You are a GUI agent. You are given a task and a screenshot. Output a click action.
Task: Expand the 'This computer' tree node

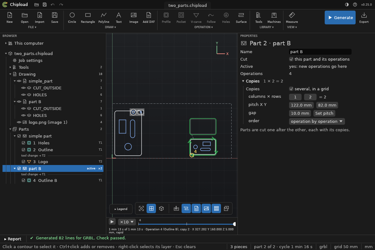[x=6, y=43]
